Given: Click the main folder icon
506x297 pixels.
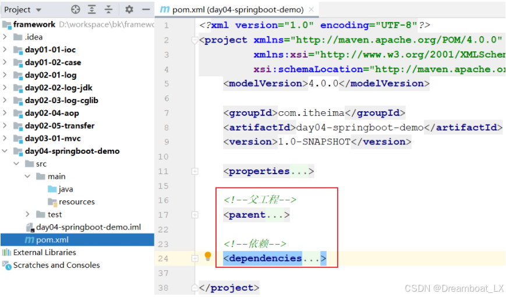Looking at the screenshot, I should click(41, 176).
